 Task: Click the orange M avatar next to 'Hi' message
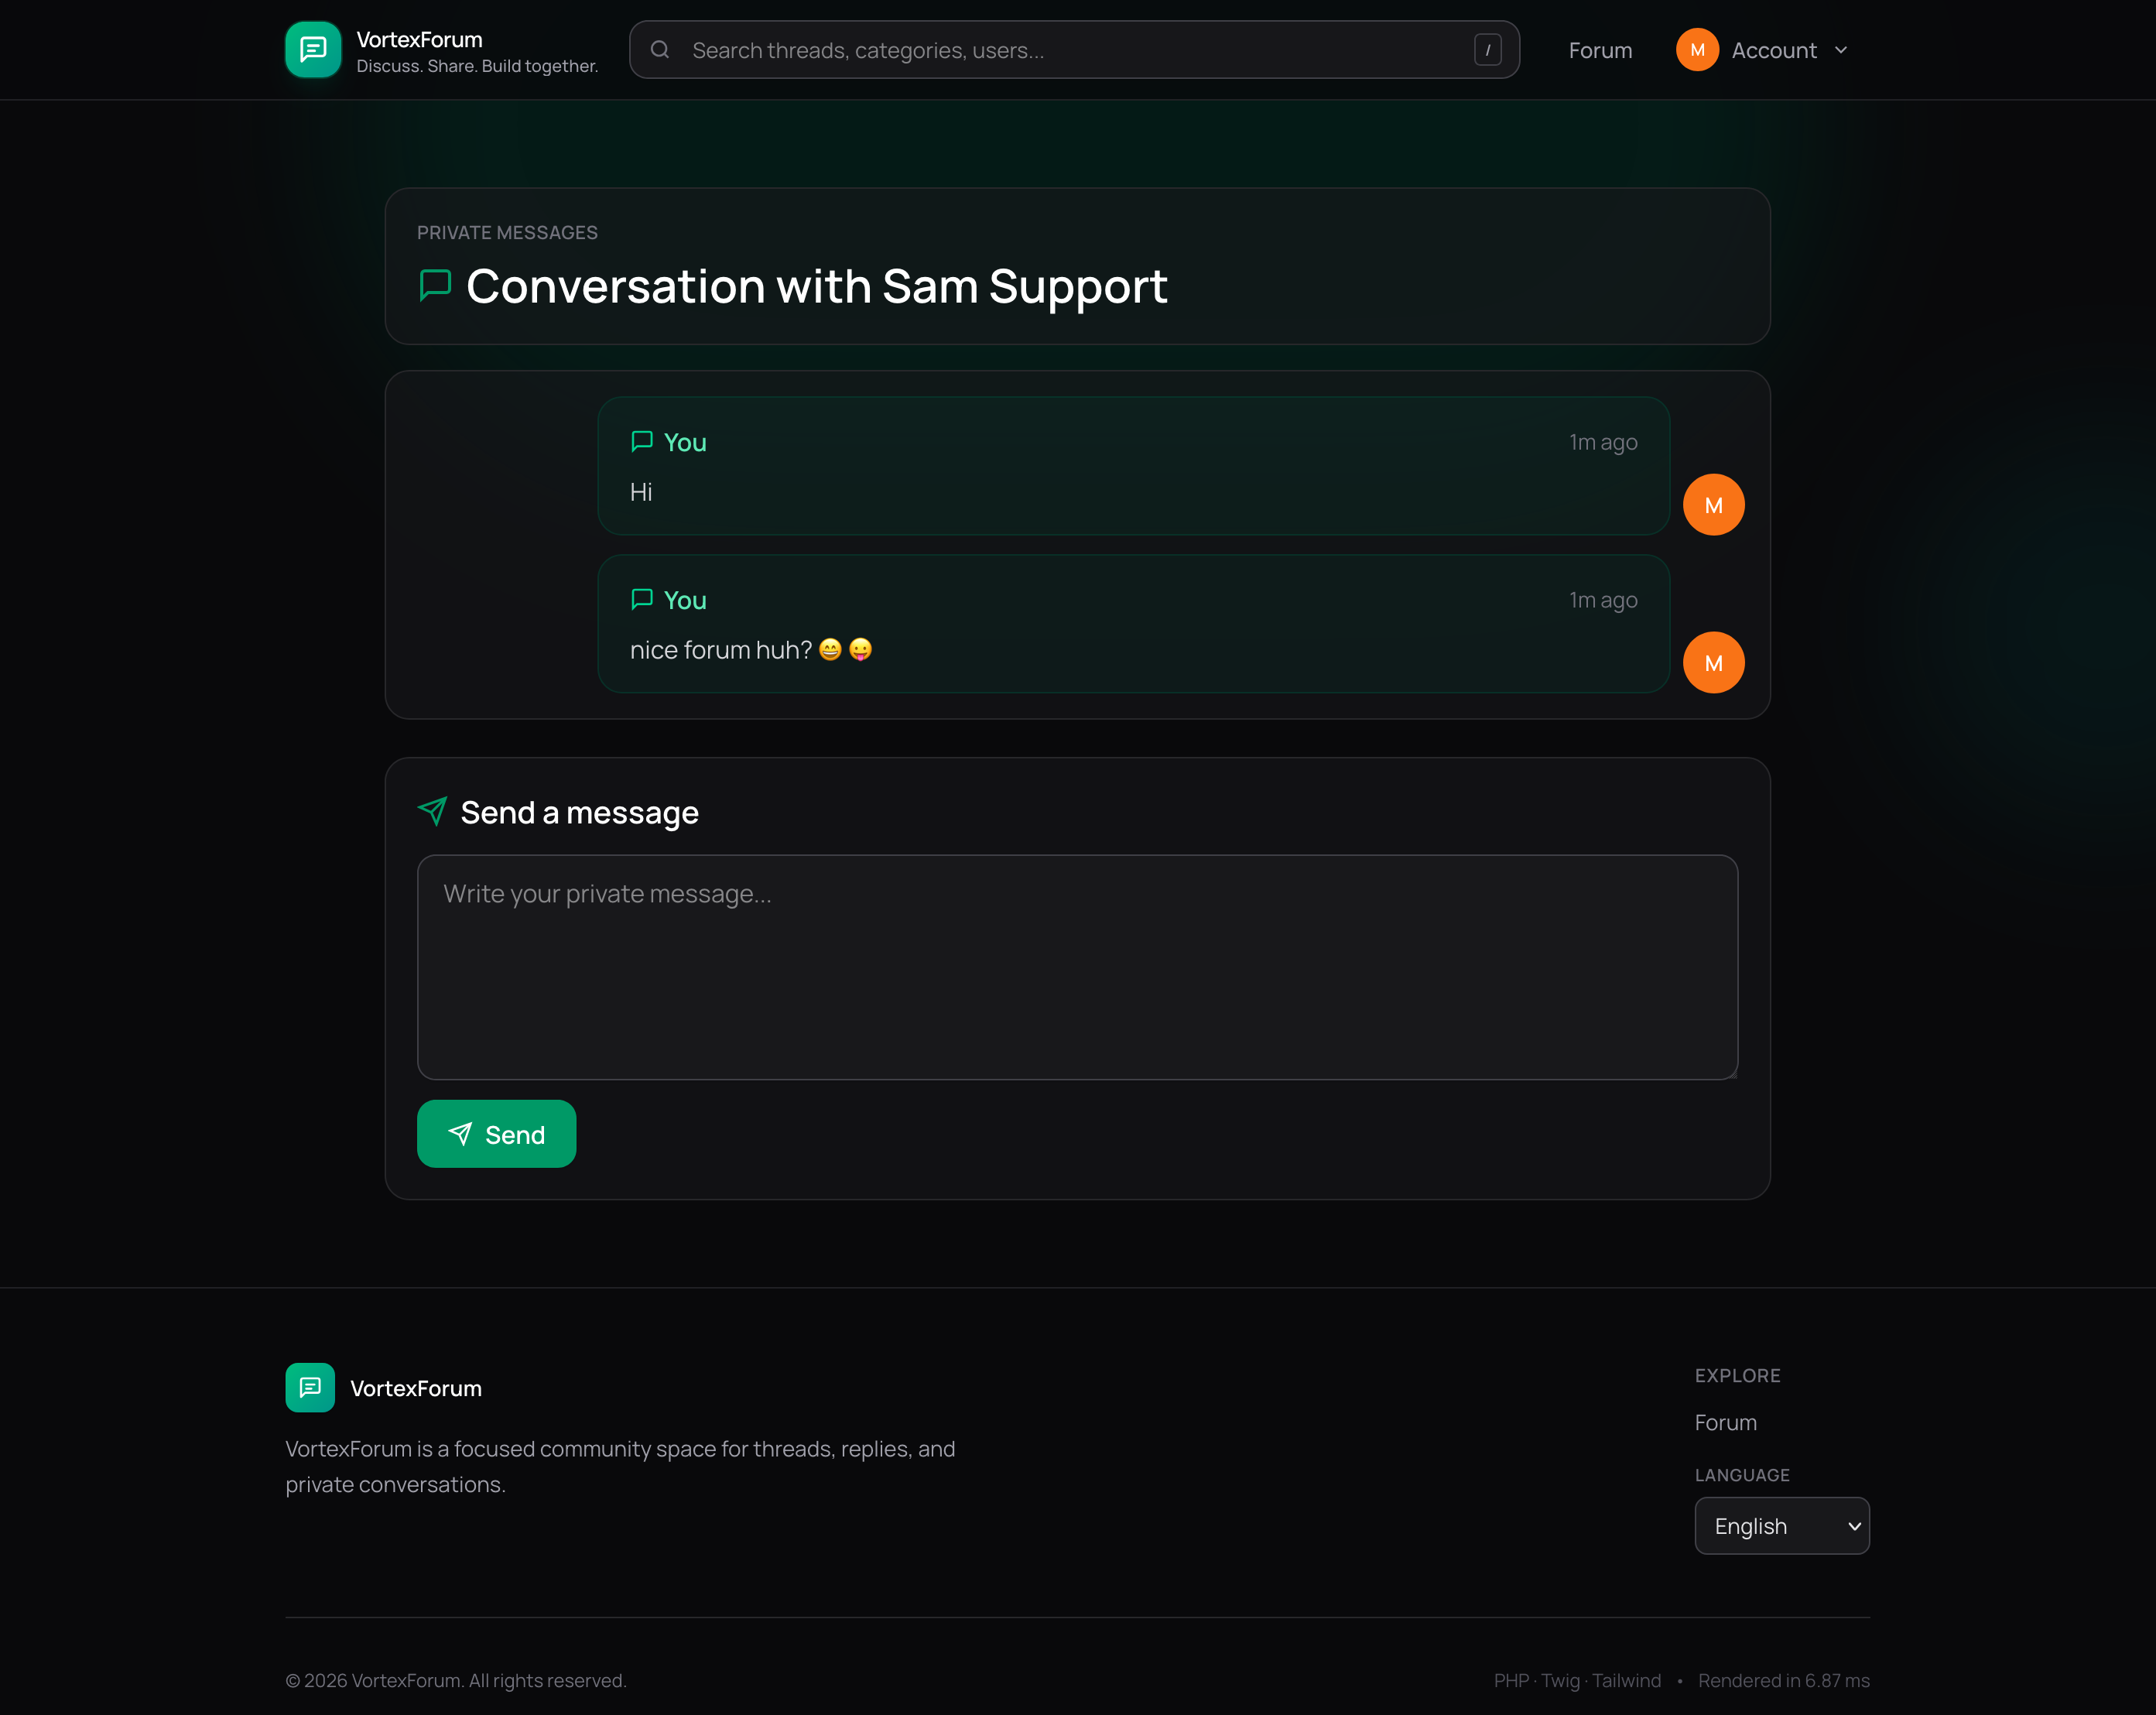click(1713, 504)
